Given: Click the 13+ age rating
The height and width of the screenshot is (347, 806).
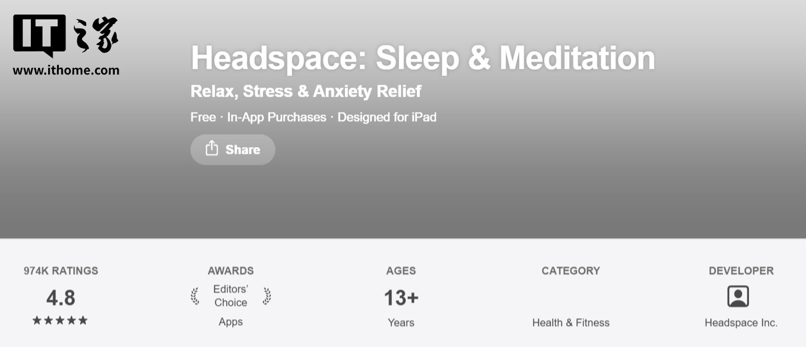Looking at the screenshot, I should click(400, 298).
